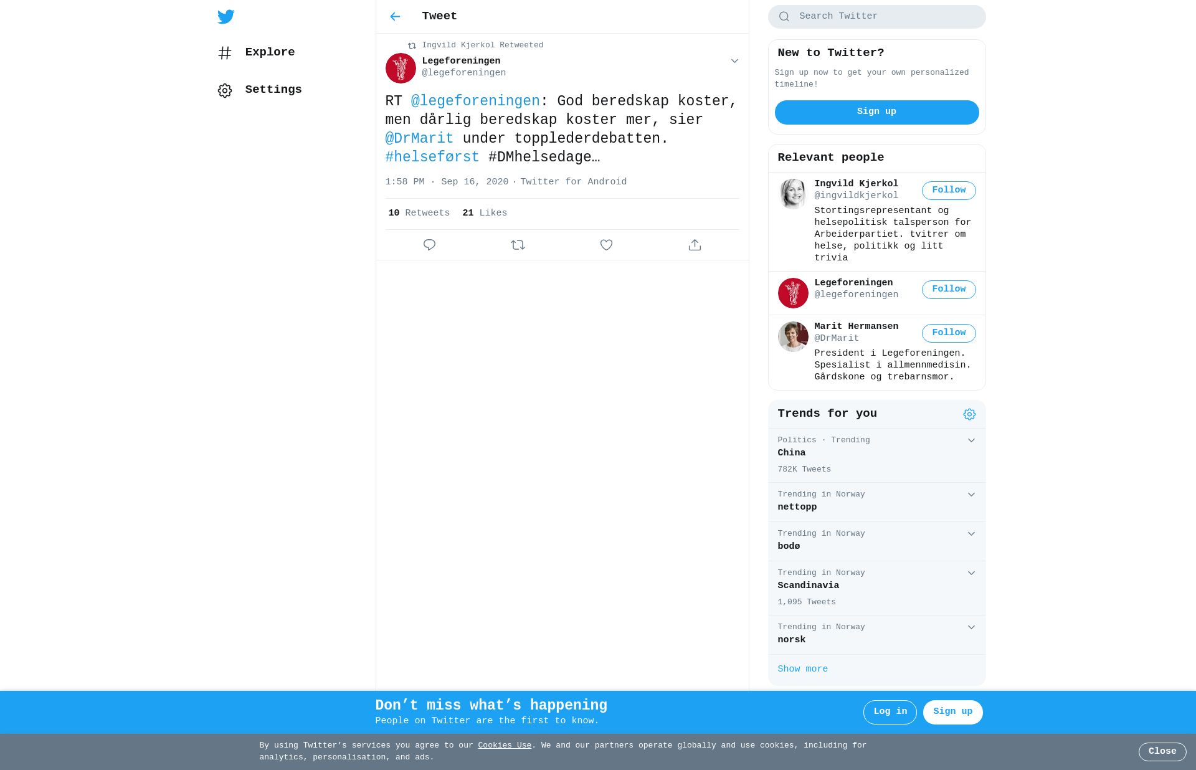1196x770 pixels.
Task: Click the Twitter bird logo
Action: pos(225,17)
